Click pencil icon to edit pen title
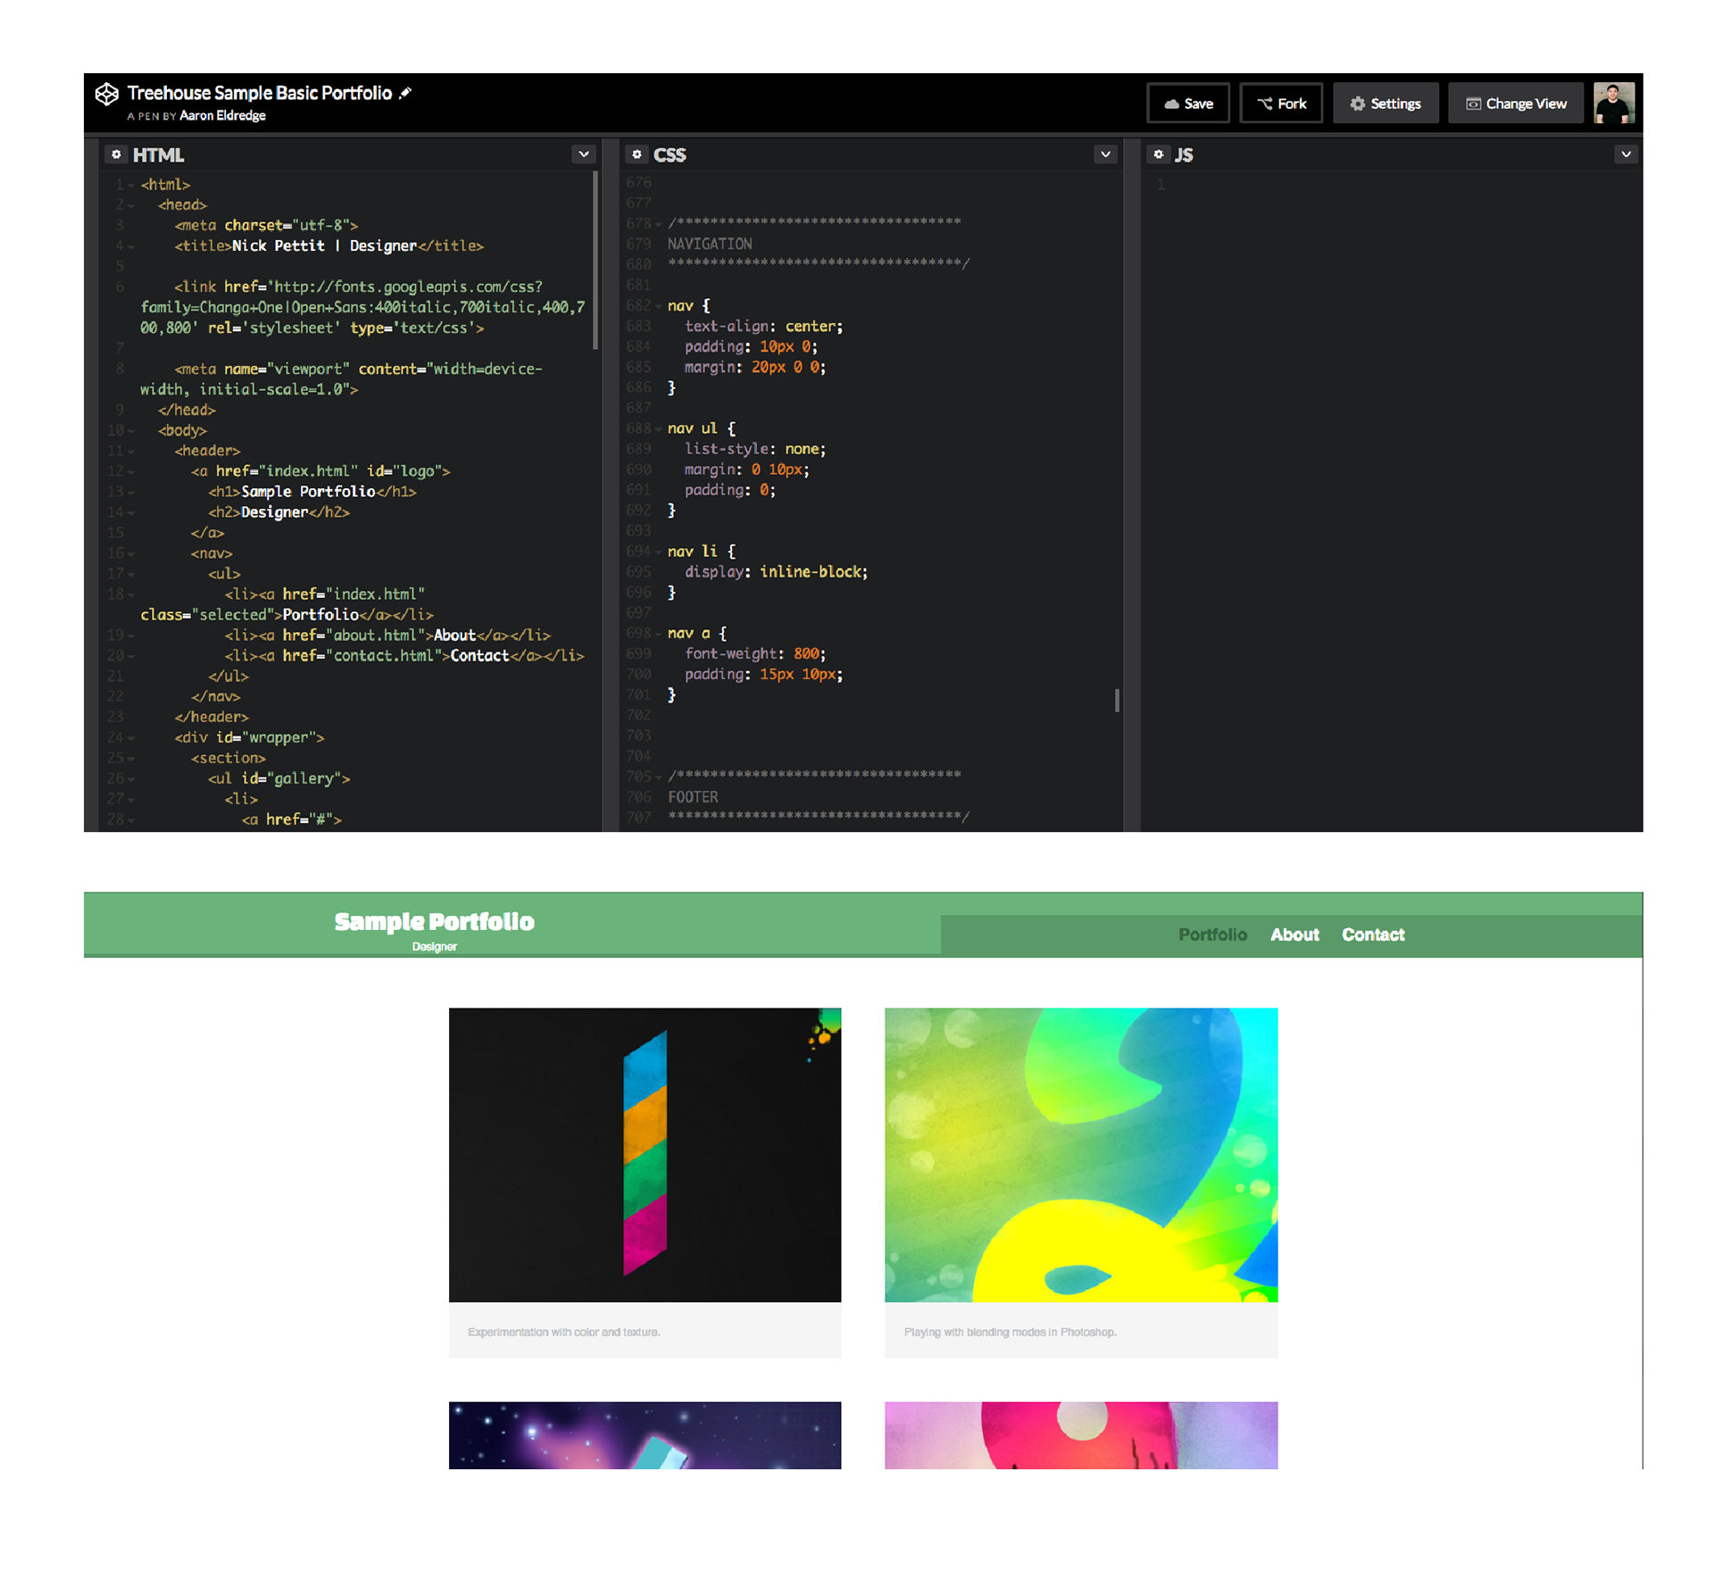 (405, 93)
